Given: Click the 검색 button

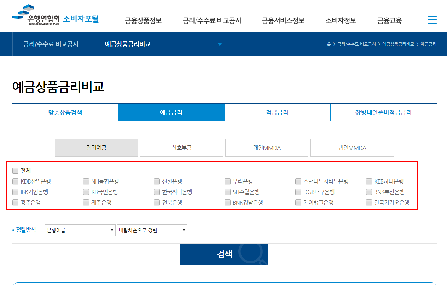Looking at the screenshot, I should pos(224,254).
